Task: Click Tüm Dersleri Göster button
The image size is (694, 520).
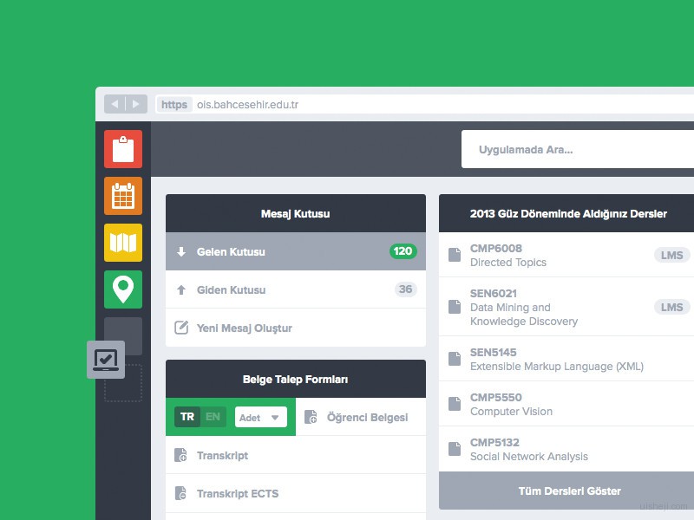Action: [569, 491]
